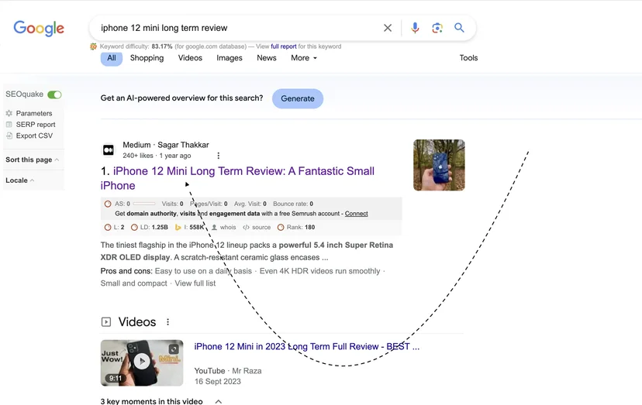642x405 pixels.
Task: Click Avg. Visit: 0 value
Action: point(250,204)
